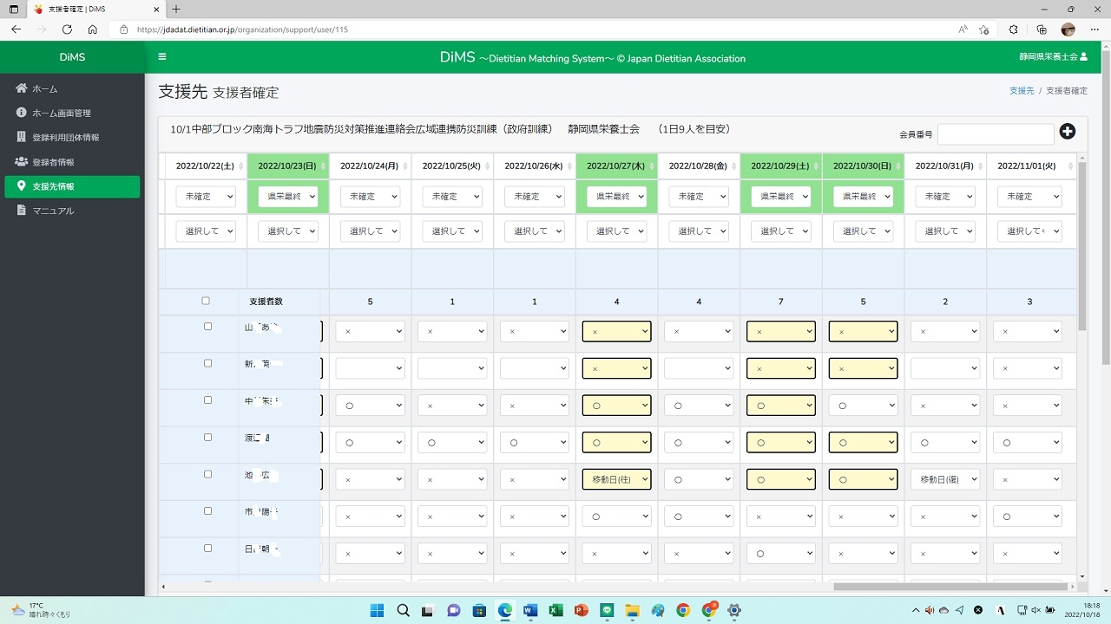The height and width of the screenshot is (624, 1111).
Task: Select 支援先情報 in the sidebar menu
Action: pyautogui.click(x=72, y=186)
